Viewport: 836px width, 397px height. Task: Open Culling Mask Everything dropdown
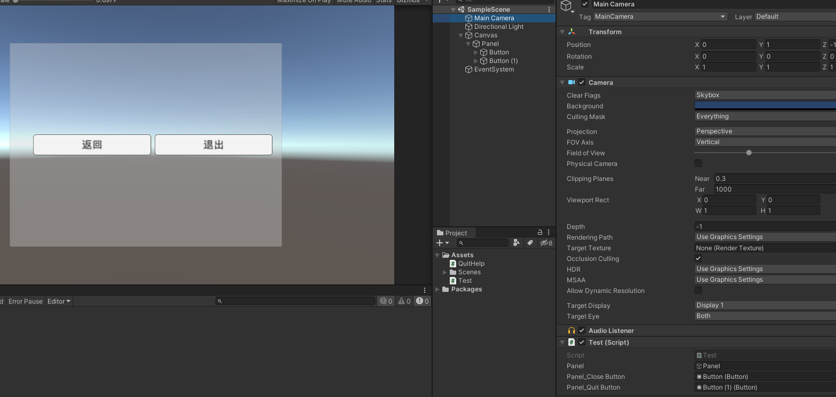(765, 116)
